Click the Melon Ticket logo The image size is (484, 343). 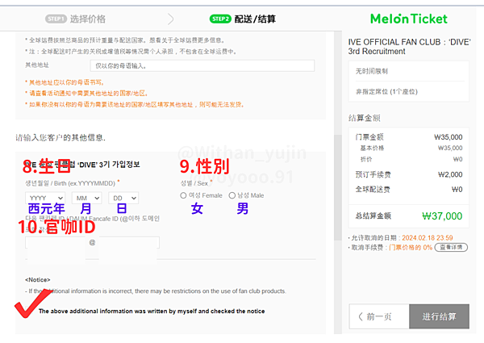point(409,19)
